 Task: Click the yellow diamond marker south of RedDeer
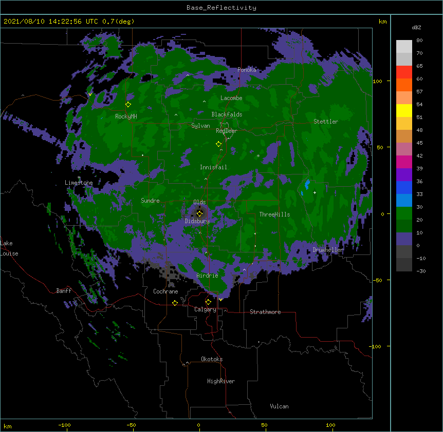click(218, 144)
